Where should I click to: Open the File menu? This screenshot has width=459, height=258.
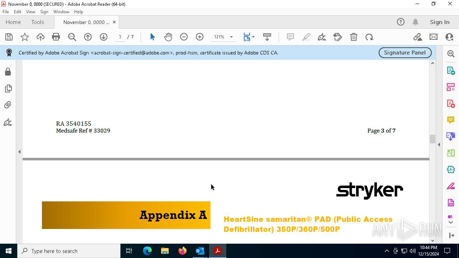[6, 12]
